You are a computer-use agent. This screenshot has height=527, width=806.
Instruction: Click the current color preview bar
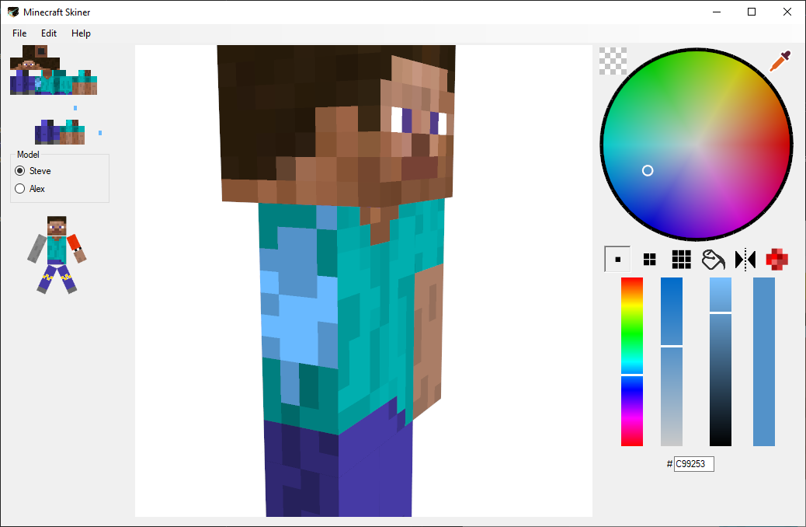click(764, 361)
